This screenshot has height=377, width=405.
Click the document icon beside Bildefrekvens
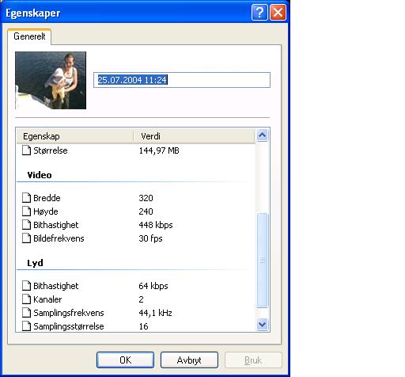tap(26, 238)
